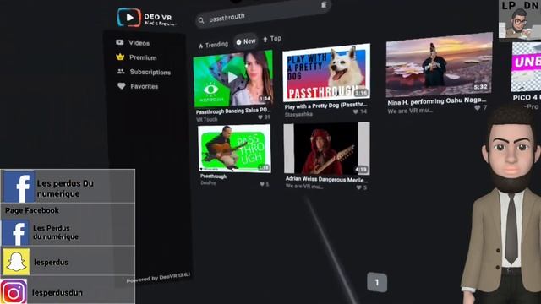The image size is (541, 304).
Task: Click the Nina H. performing Oshu Naga title
Action: (437, 101)
